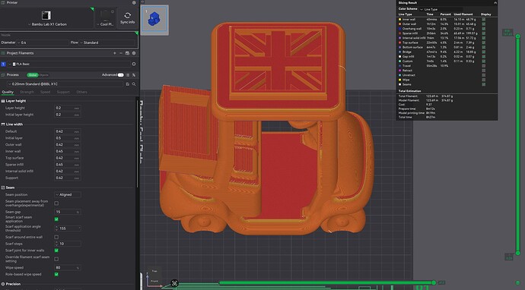Add a new project filament
525x290 pixels.
[114, 53]
